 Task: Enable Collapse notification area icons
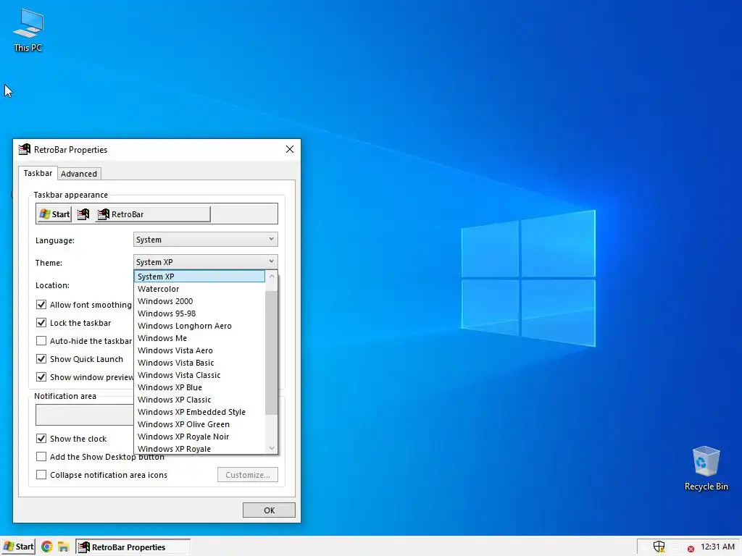[41, 474]
